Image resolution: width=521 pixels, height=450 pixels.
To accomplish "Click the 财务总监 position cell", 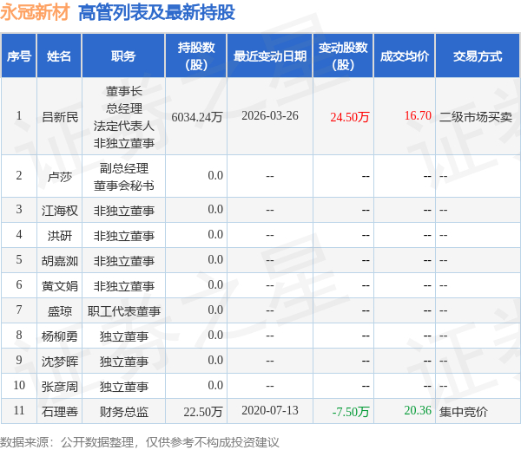I will pos(124,412).
